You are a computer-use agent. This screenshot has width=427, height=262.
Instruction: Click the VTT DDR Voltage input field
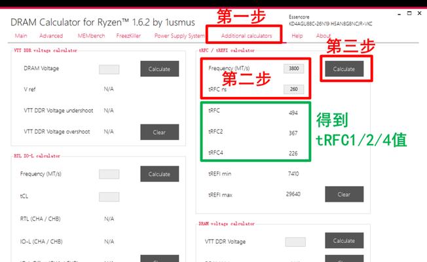295,242
